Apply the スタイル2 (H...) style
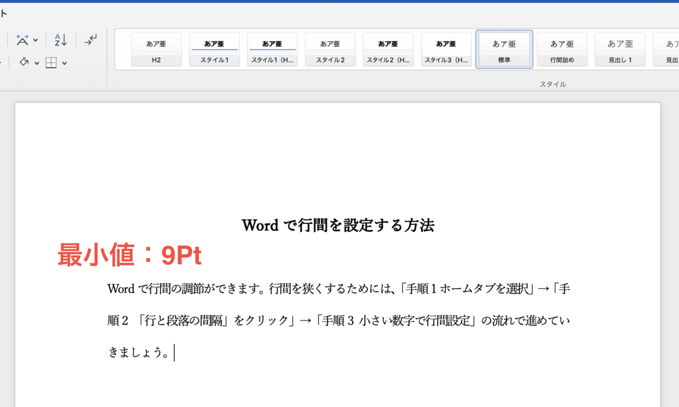The image size is (679, 407). (x=388, y=49)
